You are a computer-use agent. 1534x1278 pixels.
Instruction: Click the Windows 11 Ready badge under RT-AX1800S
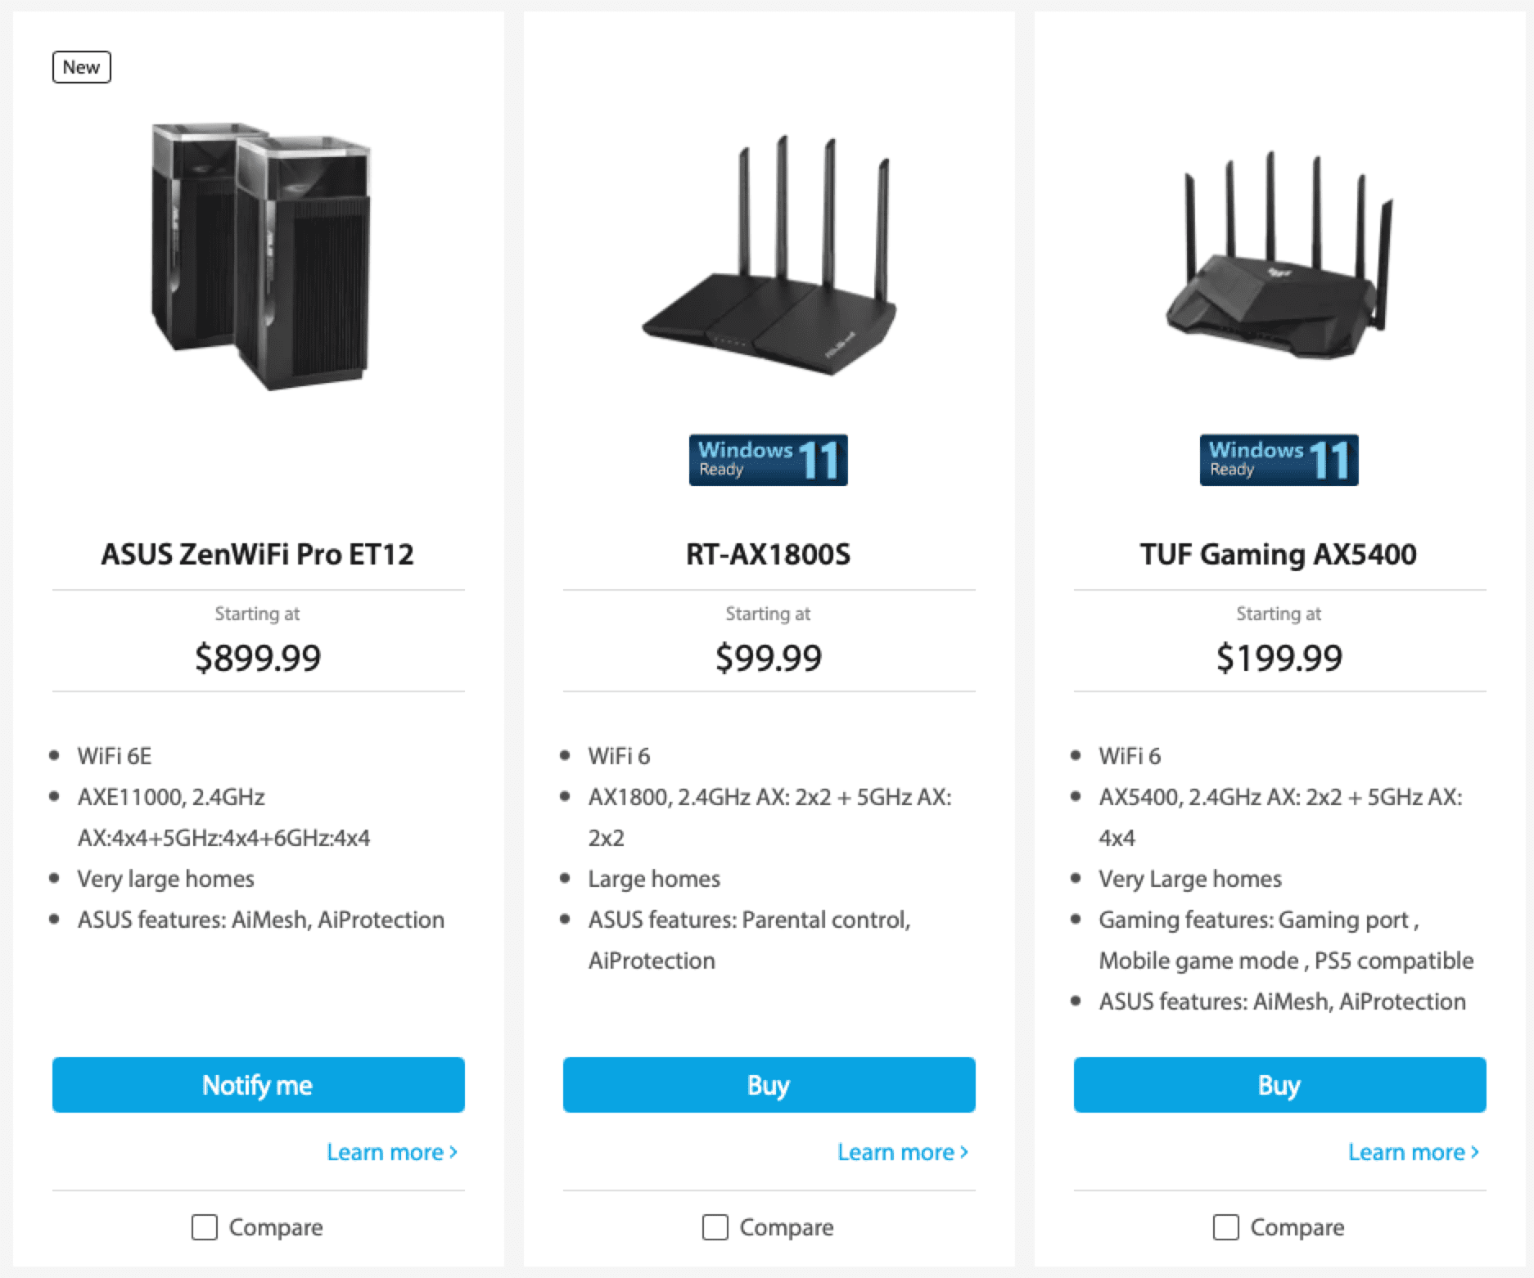coord(769,460)
